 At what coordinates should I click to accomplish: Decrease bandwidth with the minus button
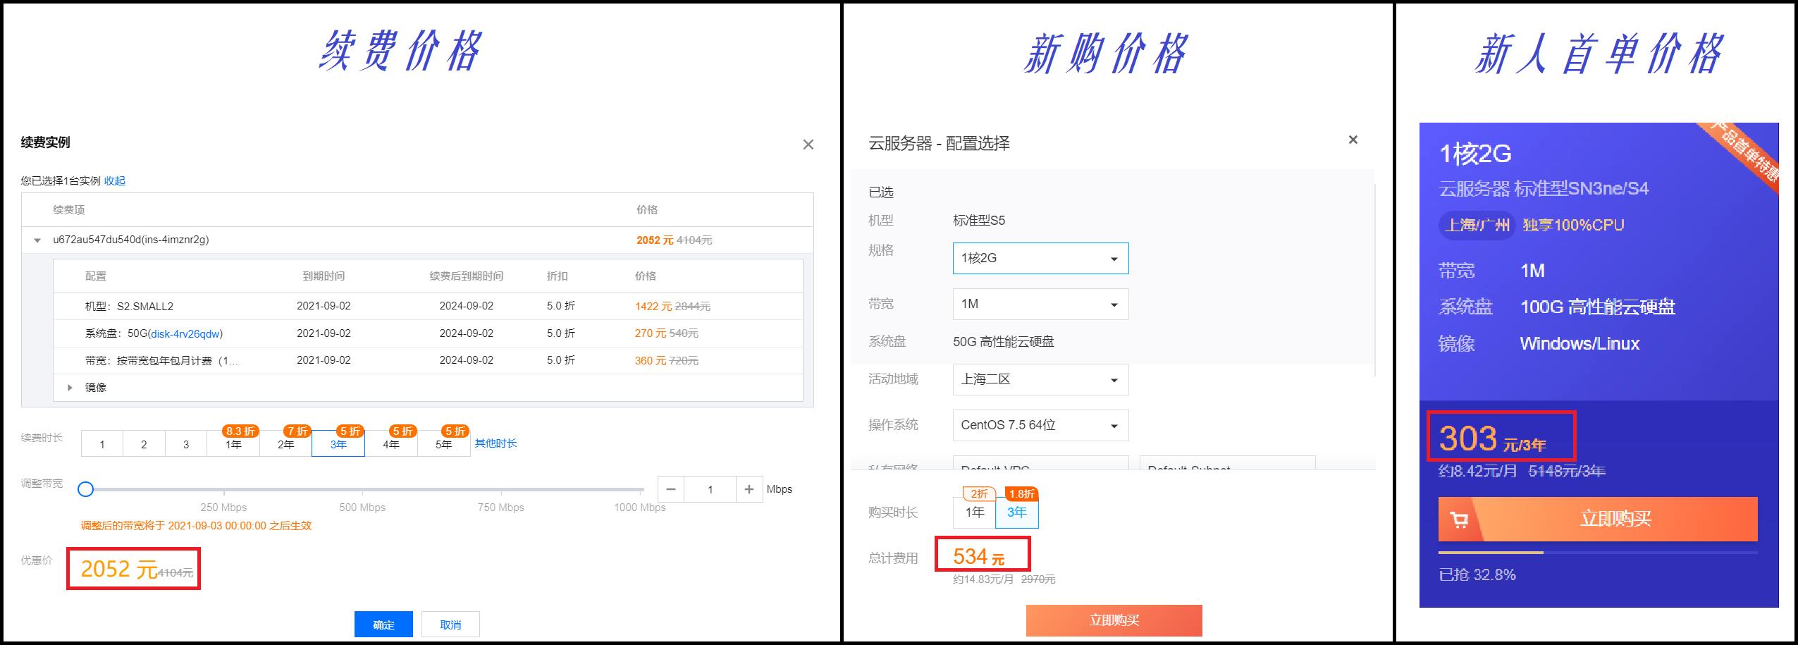(671, 489)
